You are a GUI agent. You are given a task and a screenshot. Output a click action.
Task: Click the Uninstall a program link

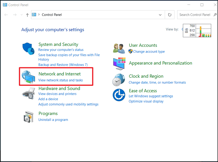[53, 120]
